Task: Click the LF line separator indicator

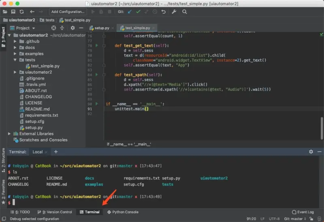Action: (x=262, y=219)
